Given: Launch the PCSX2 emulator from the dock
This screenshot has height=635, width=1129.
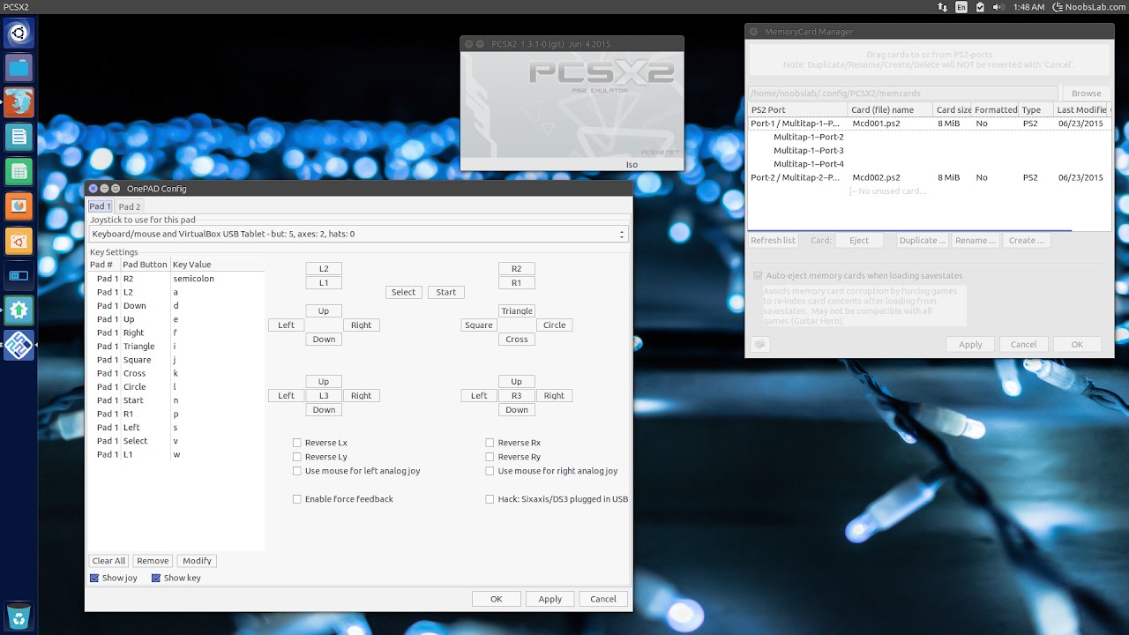Looking at the screenshot, I should coord(18,344).
